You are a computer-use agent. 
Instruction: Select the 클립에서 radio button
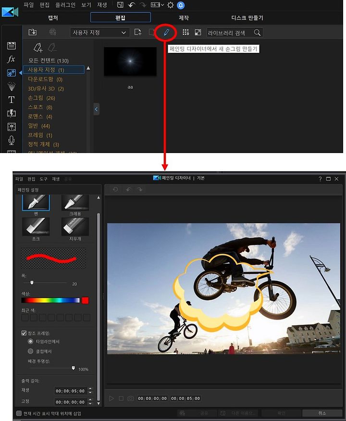point(30,351)
